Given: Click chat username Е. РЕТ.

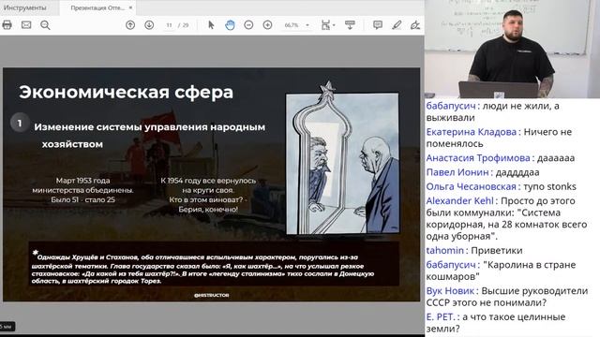Looking at the screenshot, I should coord(440,316).
